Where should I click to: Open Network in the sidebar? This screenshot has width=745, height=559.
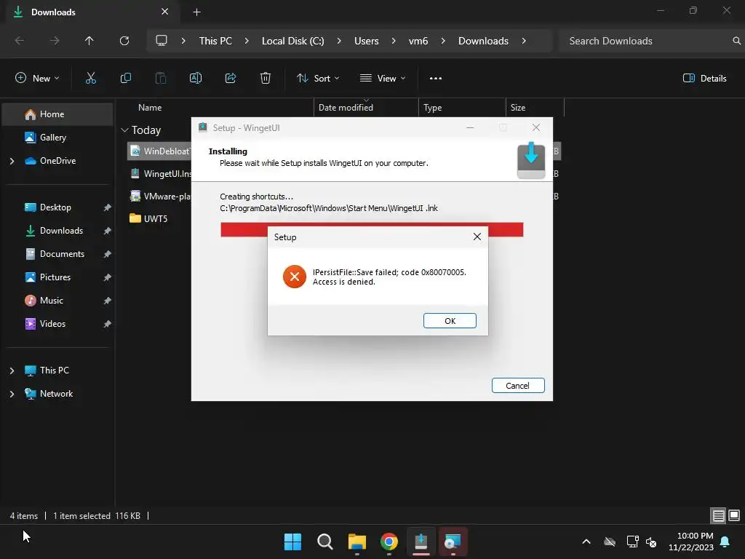(x=57, y=394)
